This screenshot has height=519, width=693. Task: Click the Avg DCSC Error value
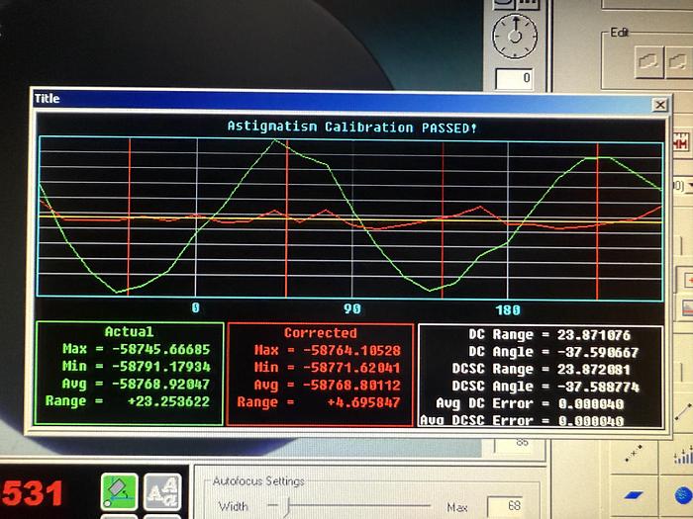point(591,420)
